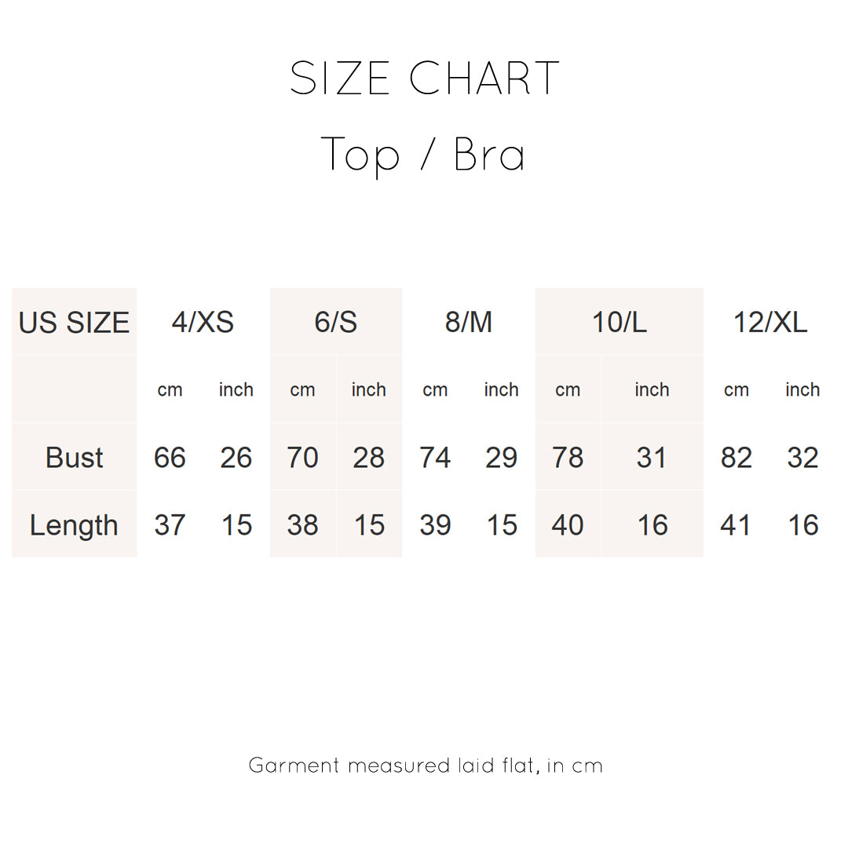Select the Length value 37 cell
This screenshot has width=848, height=848.
(170, 525)
